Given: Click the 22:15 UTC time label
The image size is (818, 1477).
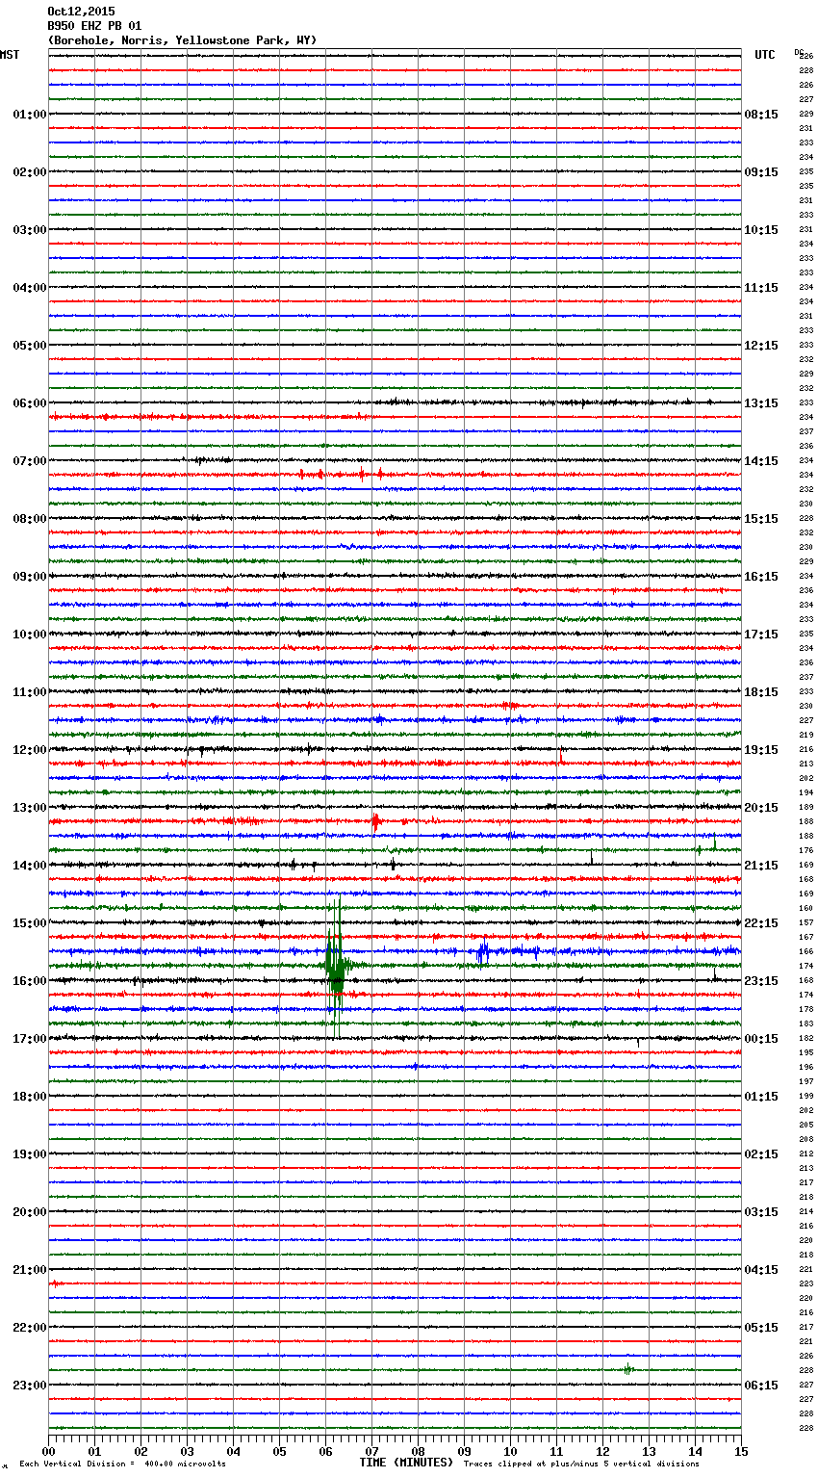Looking at the screenshot, I should (761, 923).
